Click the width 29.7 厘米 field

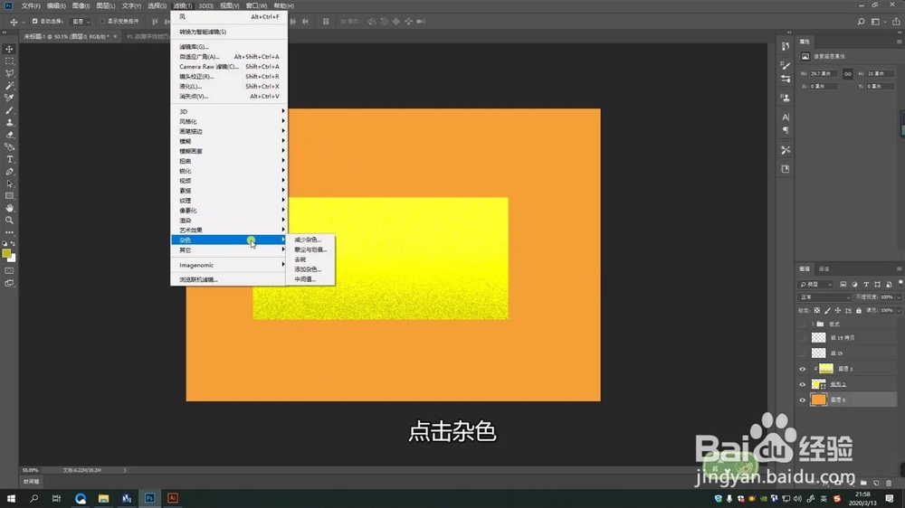824,74
